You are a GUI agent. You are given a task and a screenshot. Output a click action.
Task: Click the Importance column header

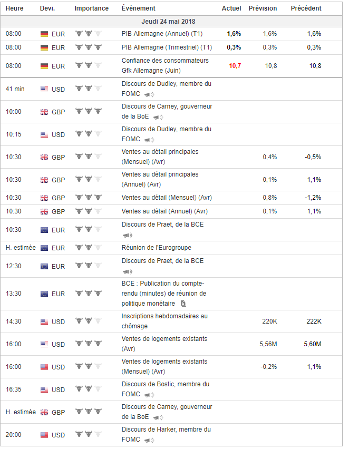pyautogui.click(x=92, y=8)
